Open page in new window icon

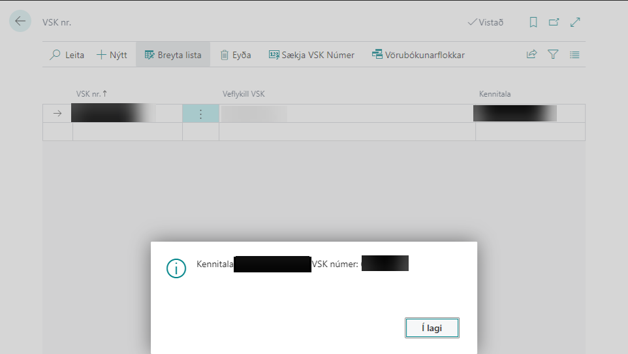[554, 22]
